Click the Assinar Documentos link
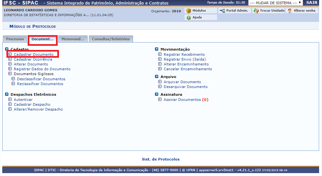The height and width of the screenshot is (176, 322). pyautogui.click(x=182, y=100)
